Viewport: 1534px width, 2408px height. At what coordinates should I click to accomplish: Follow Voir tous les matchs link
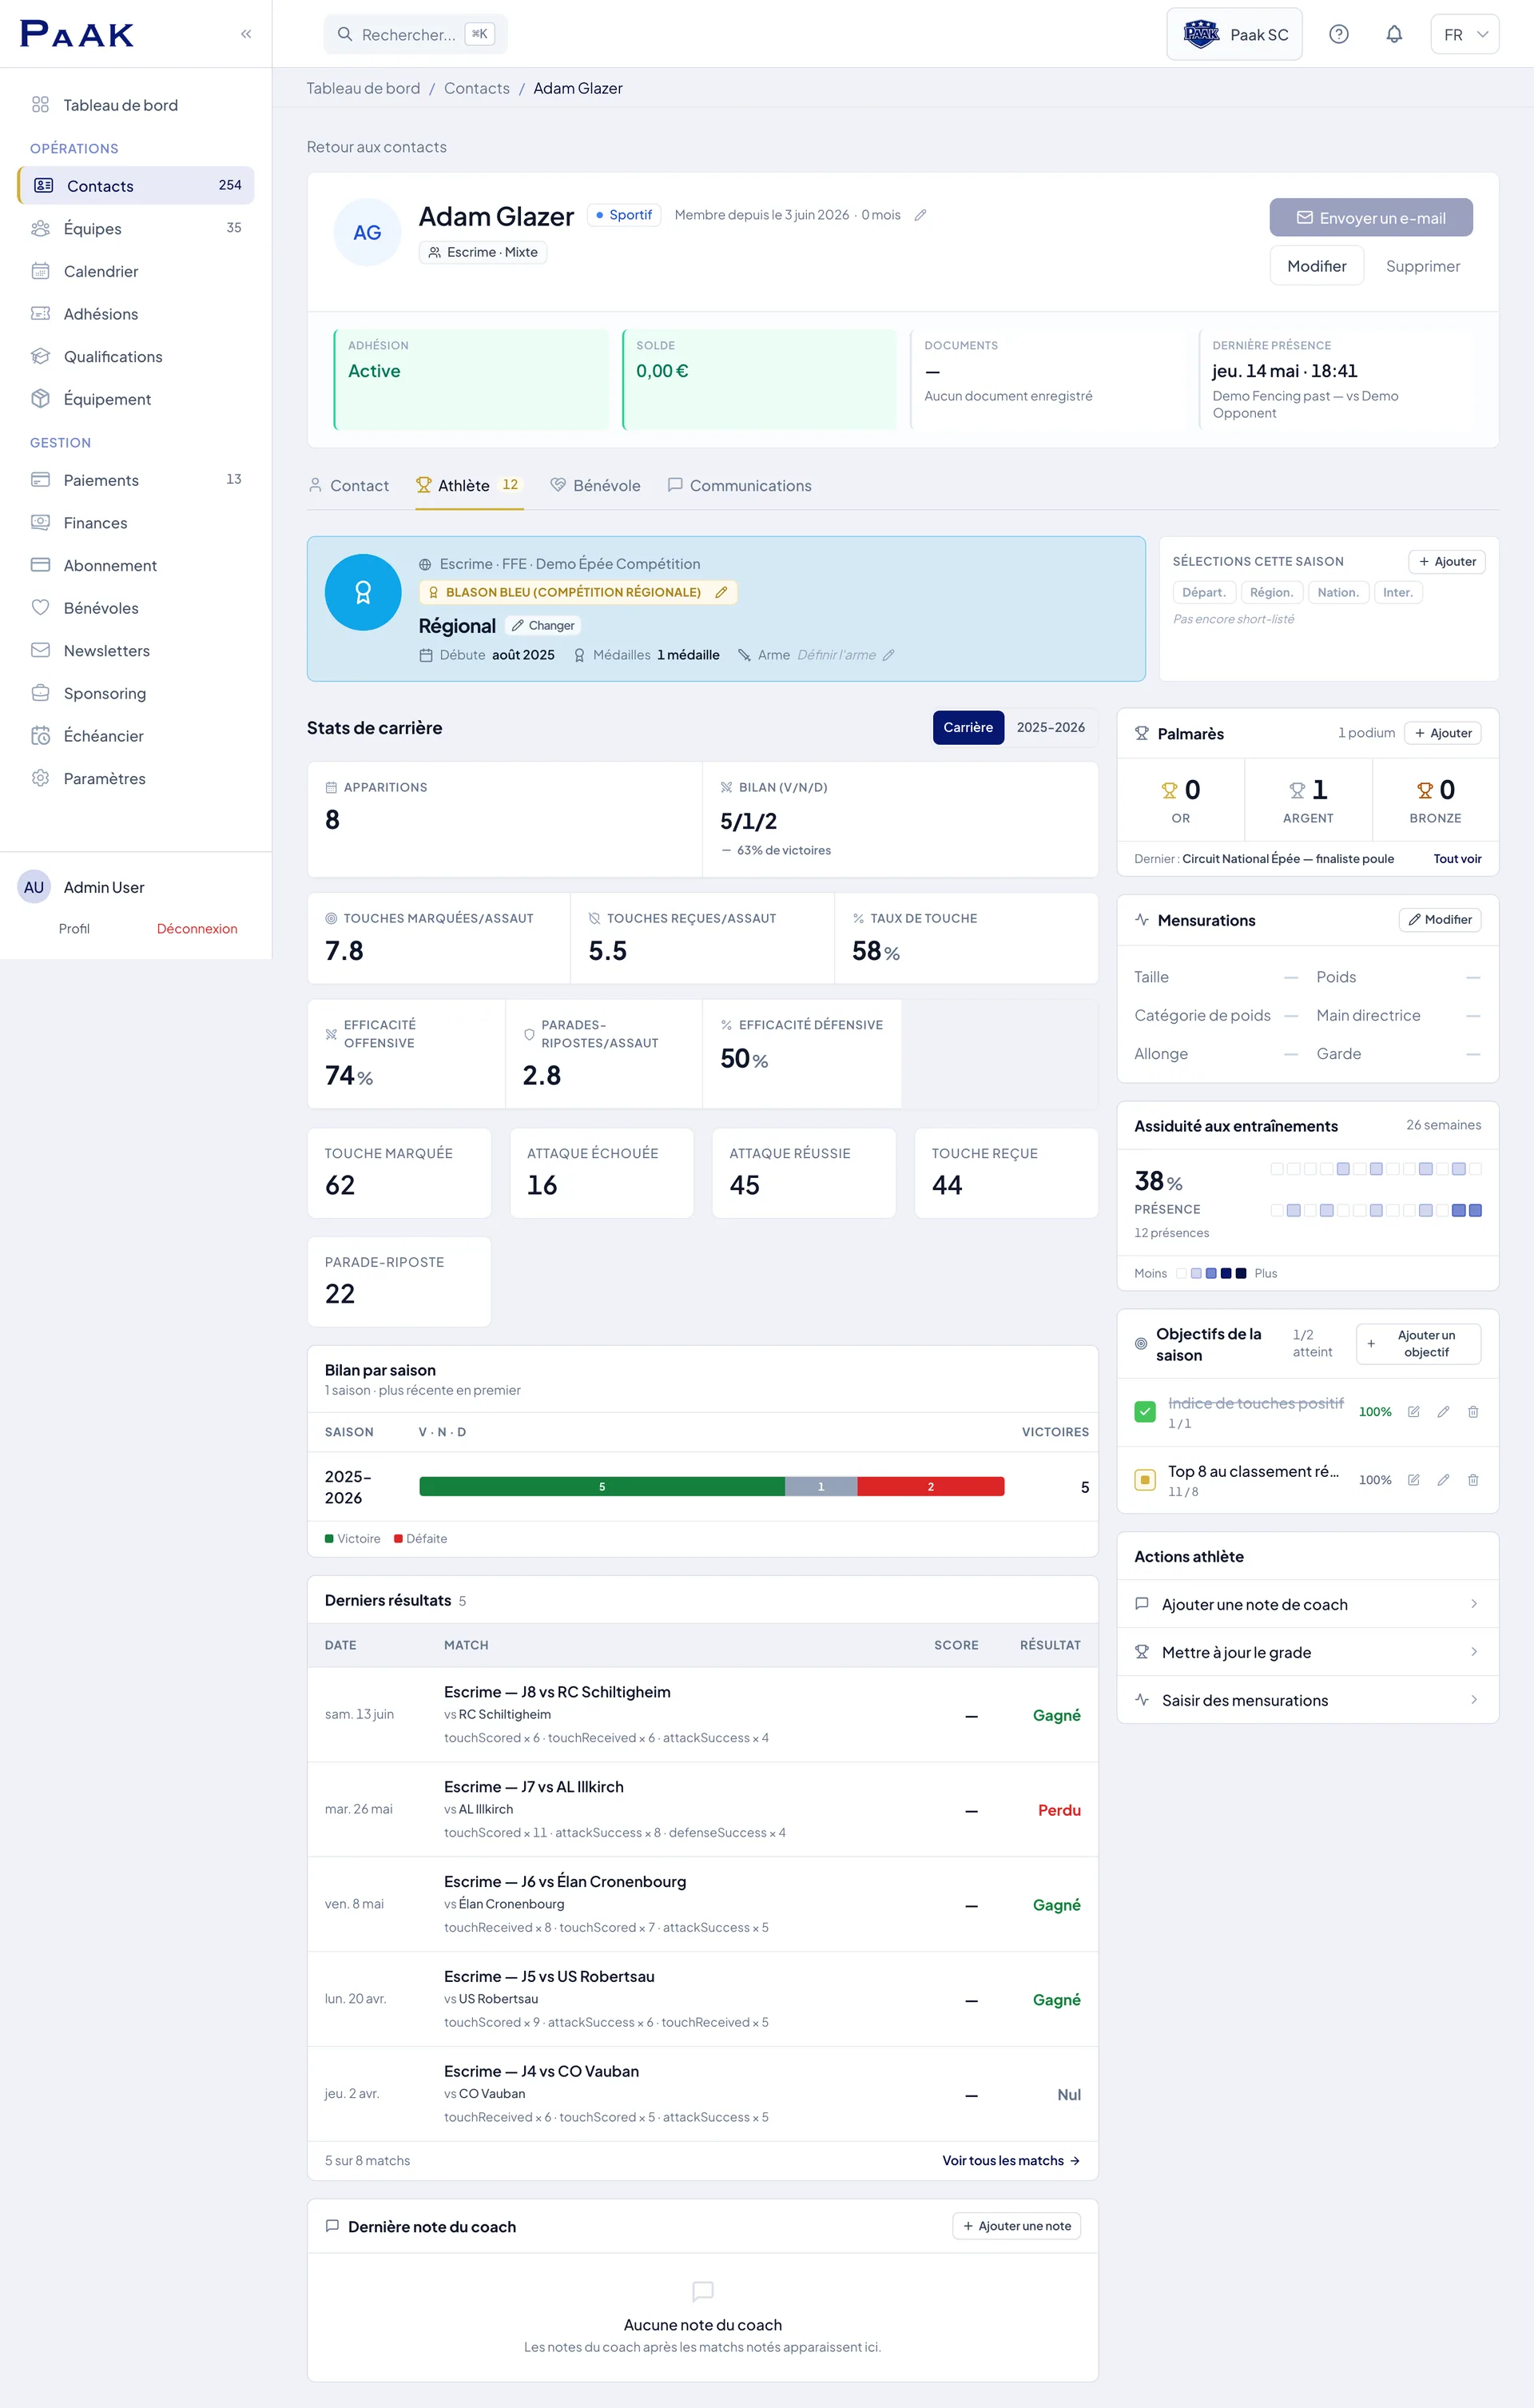1011,2160
